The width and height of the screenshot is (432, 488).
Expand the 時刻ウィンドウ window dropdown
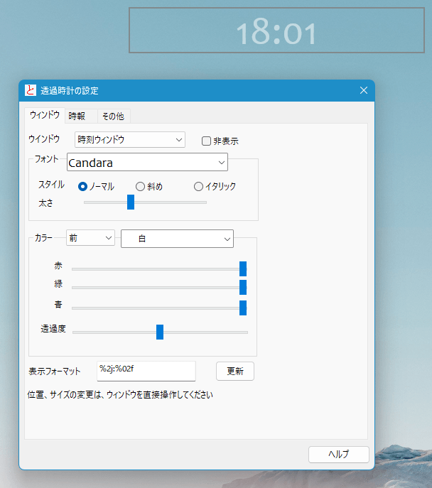[129, 140]
